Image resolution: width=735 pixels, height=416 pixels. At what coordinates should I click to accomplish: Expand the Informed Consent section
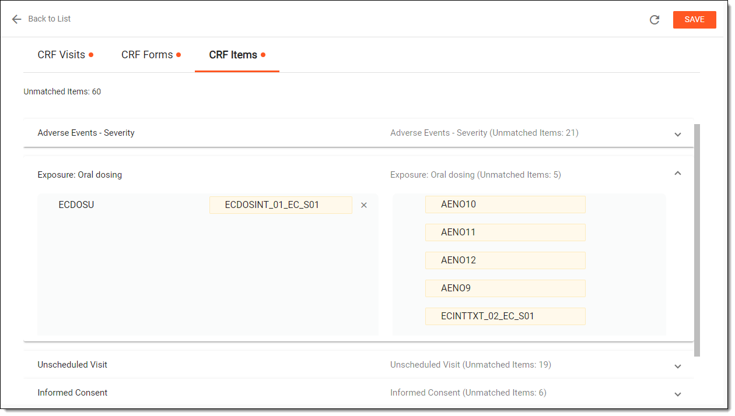pyautogui.click(x=678, y=394)
